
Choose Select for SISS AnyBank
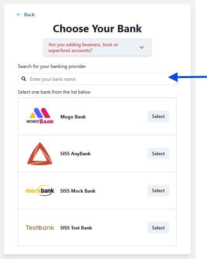coord(158,153)
